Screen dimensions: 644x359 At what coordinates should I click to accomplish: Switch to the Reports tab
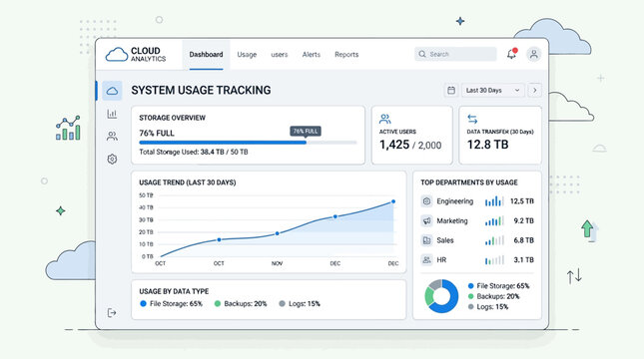pos(346,55)
